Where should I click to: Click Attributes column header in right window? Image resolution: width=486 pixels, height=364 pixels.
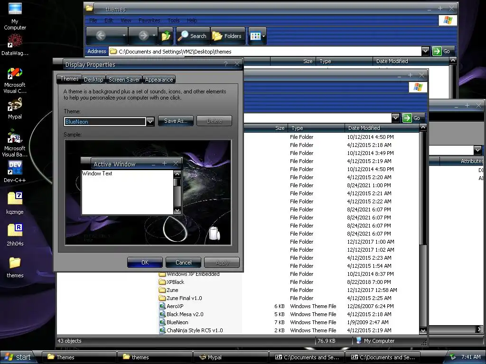(x=462, y=161)
